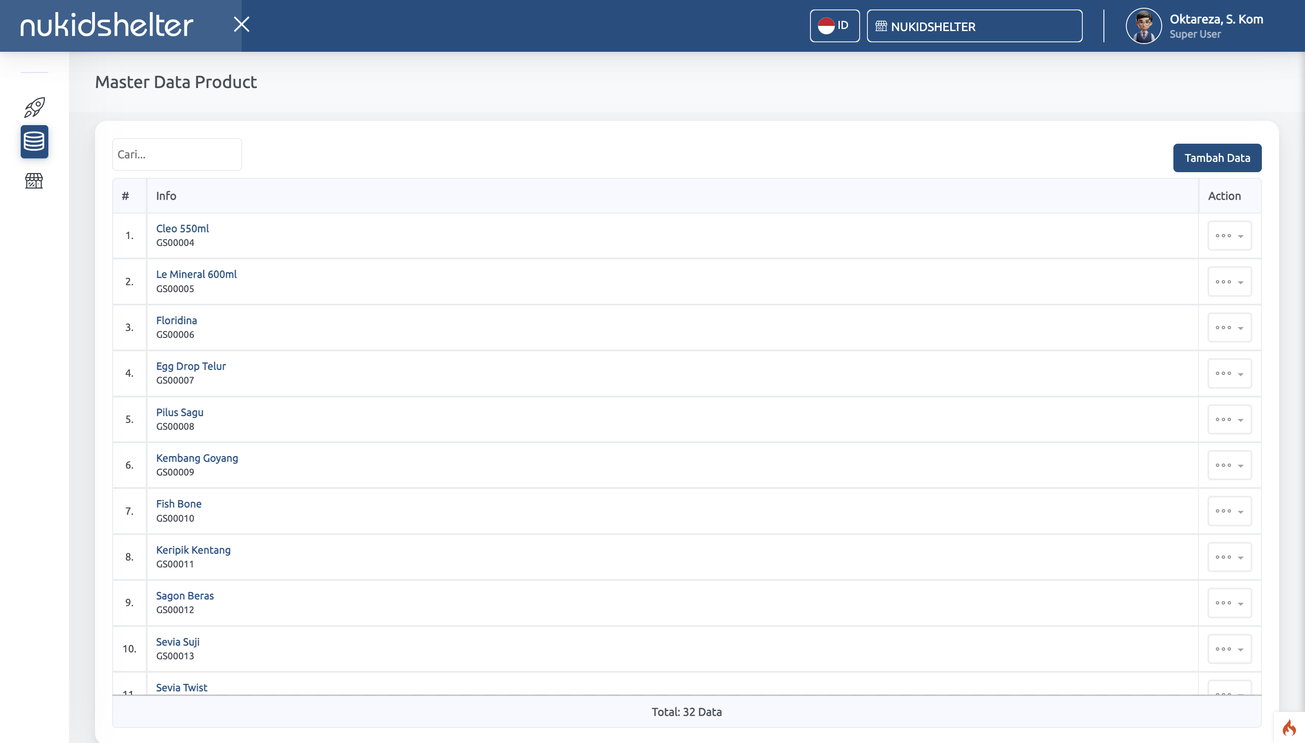This screenshot has width=1305, height=743.
Task: Open action dropdown for Fish Bone
Action: coord(1229,511)
